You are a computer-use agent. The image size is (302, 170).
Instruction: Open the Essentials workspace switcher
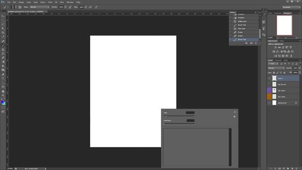pos(291,7)
